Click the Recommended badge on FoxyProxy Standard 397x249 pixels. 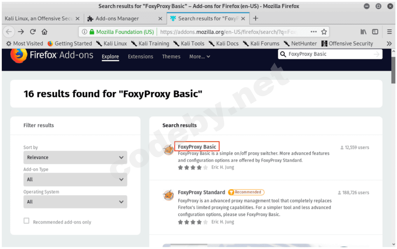click(246, 192)
